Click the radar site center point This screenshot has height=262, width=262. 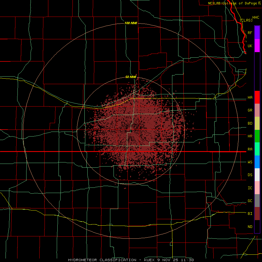pyautogui.click(x=131, y=131)
